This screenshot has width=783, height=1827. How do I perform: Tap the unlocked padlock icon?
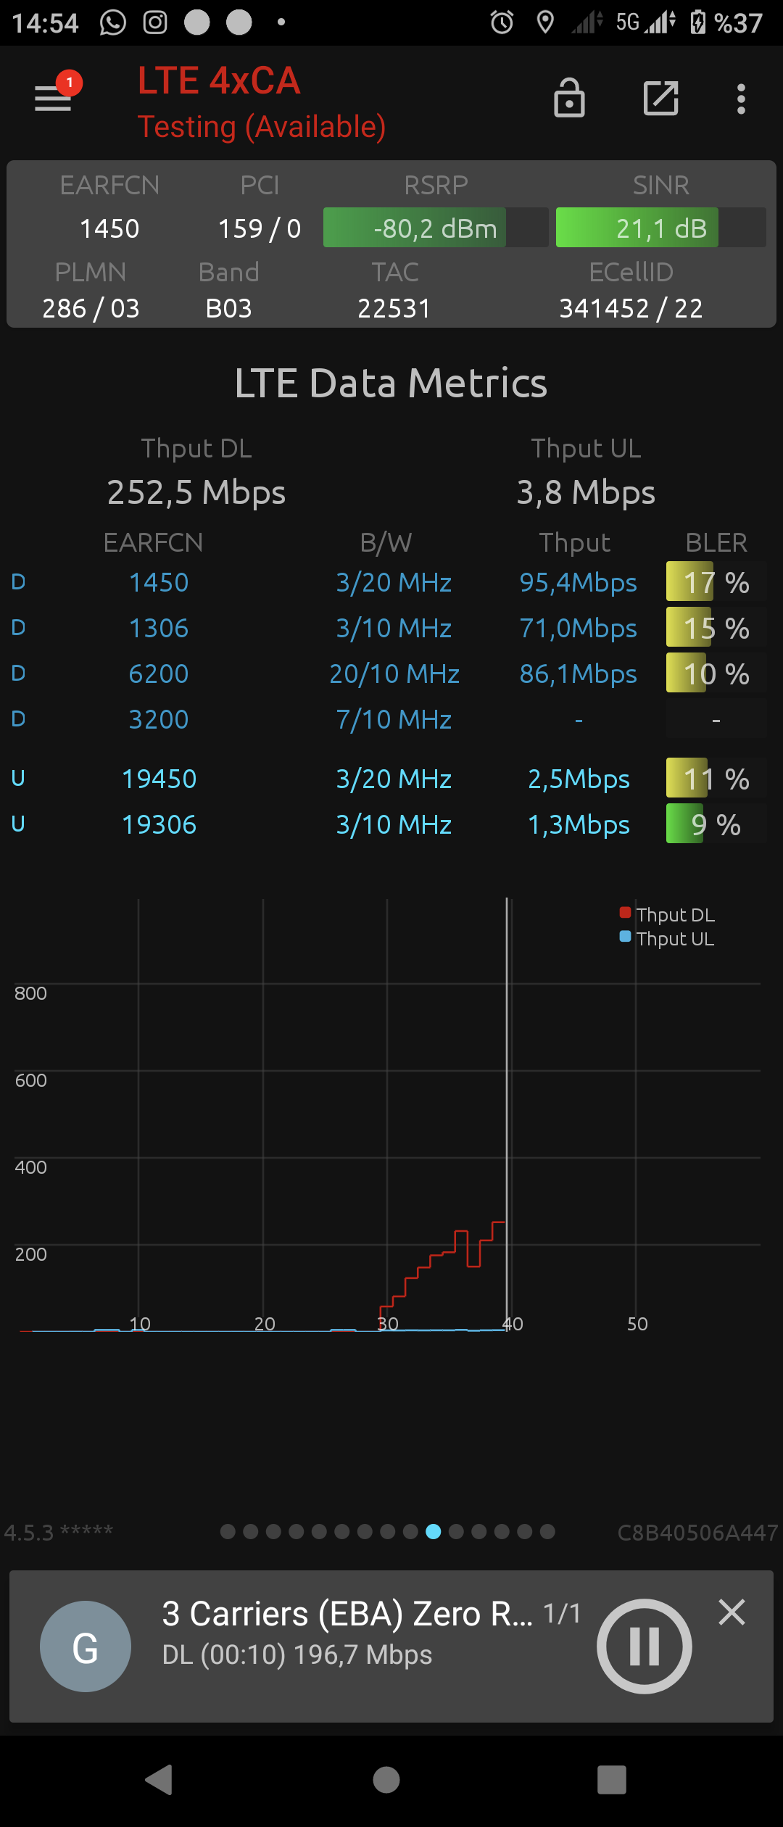click(x=569, y=98)
